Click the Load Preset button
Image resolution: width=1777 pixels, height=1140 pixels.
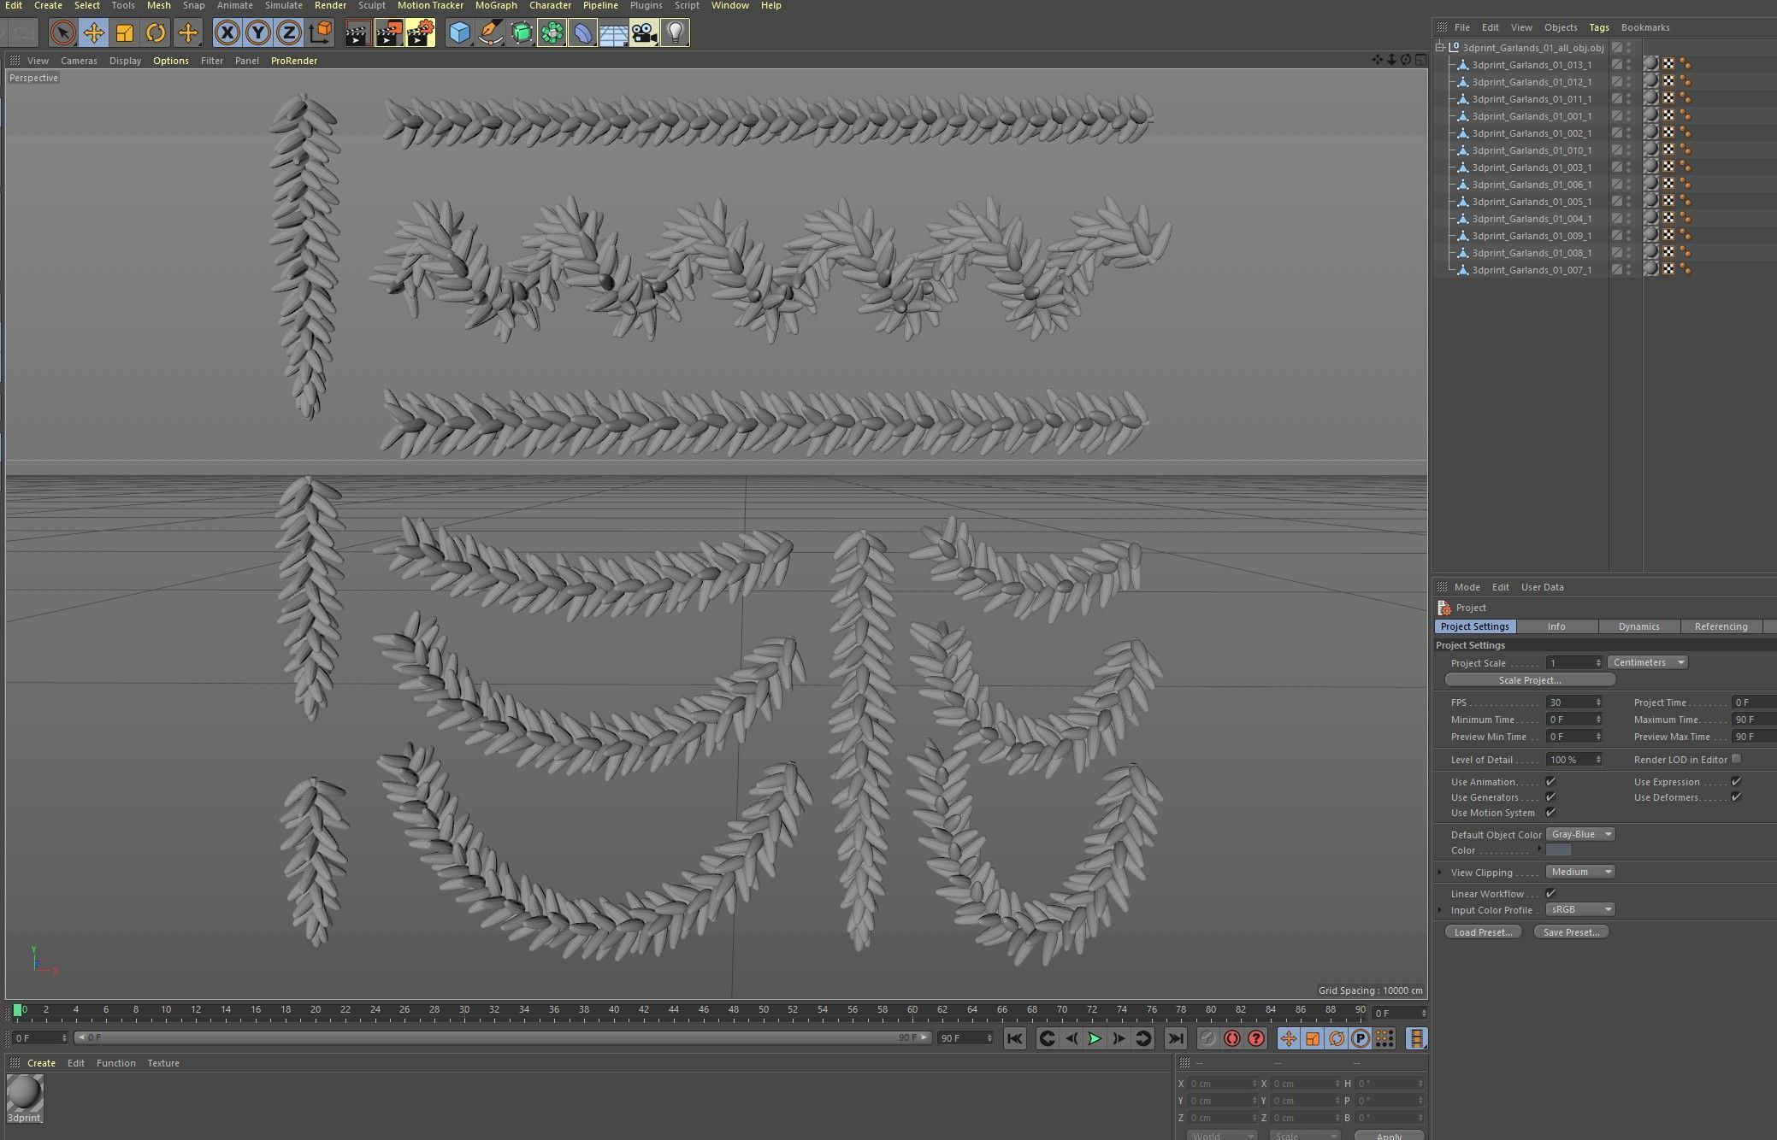tap(1483, 932)
